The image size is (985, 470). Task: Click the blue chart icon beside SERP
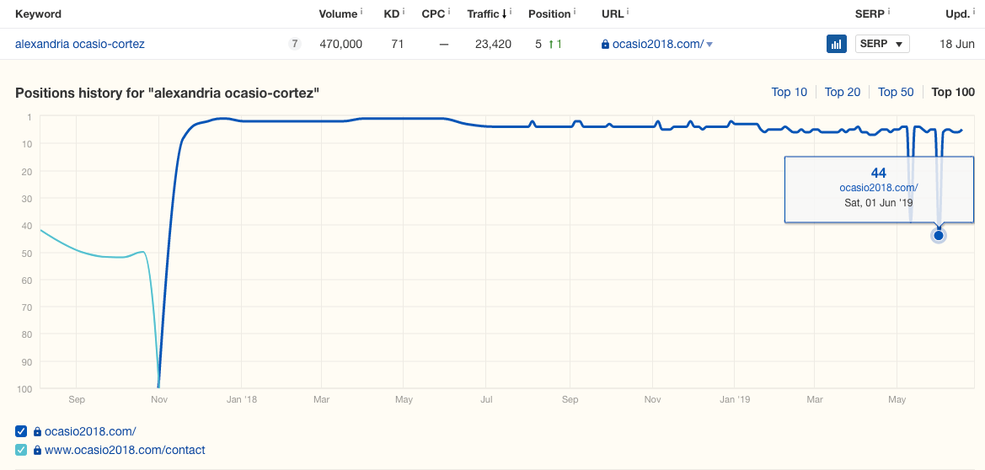(x=836, y=44)
